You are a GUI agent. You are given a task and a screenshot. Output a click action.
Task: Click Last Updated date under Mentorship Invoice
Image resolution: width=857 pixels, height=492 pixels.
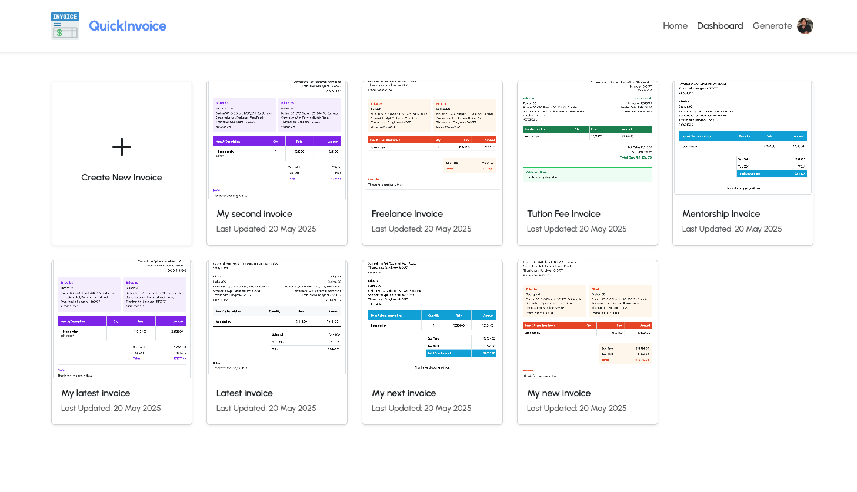(x=732, y=229)
